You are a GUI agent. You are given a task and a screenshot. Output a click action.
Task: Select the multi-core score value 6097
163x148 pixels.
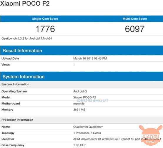[135, 29]
